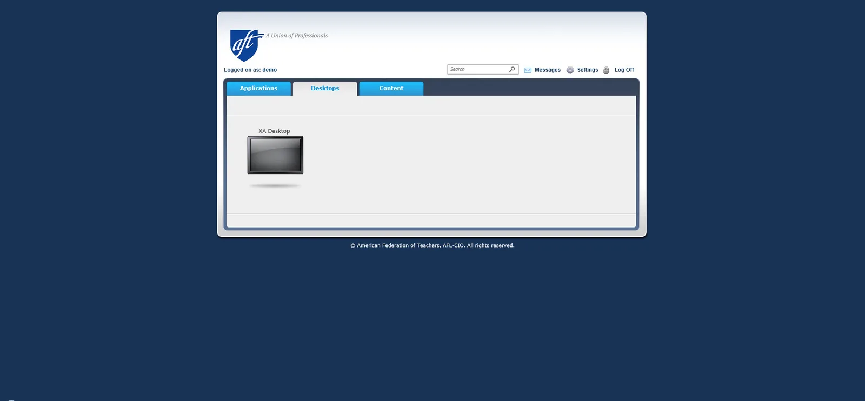The height and width of the screenshot is (401, 865).
Task: Open the Settings link
Action: (588, 70)
